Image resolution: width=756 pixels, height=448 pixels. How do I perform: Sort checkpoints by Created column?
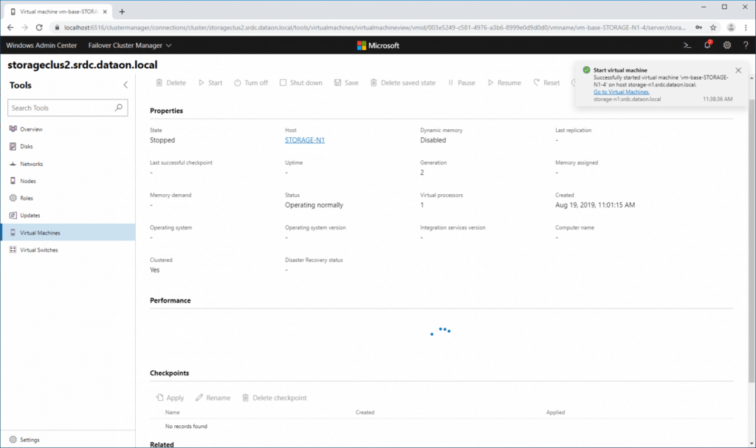click(365, 413)
